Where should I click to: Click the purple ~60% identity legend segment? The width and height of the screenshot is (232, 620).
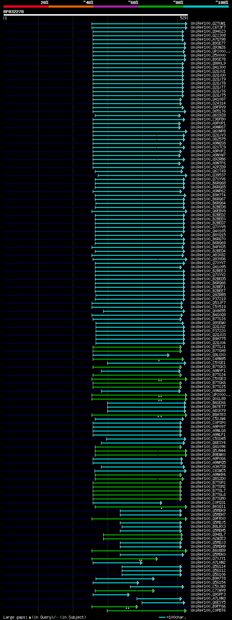[116, 7]
